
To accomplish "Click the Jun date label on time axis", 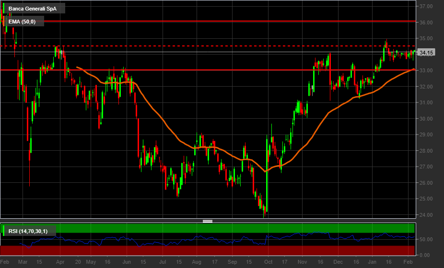I will click(x=127, y=262).
